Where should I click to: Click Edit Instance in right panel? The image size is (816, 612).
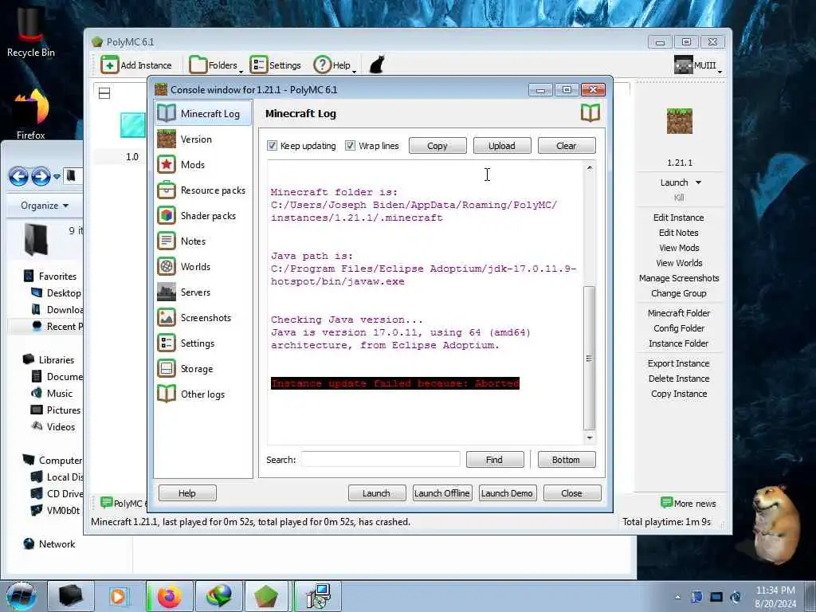click(679, 218)
